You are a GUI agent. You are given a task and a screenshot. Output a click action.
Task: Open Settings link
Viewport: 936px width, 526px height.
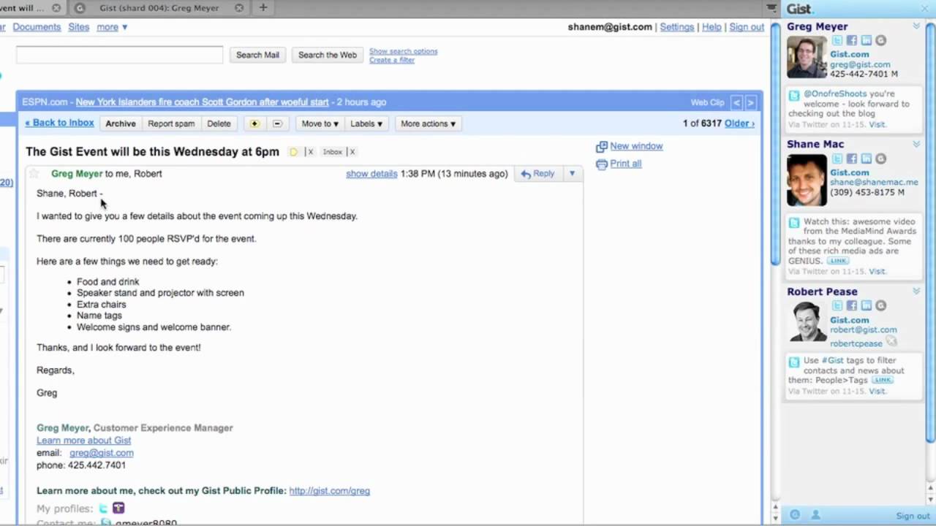(x=676, y=27)
